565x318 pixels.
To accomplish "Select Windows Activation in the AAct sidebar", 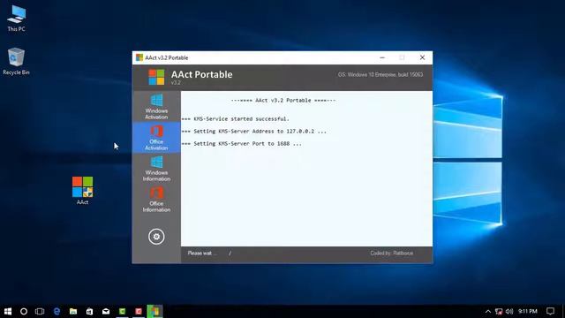I will [156, 106].
